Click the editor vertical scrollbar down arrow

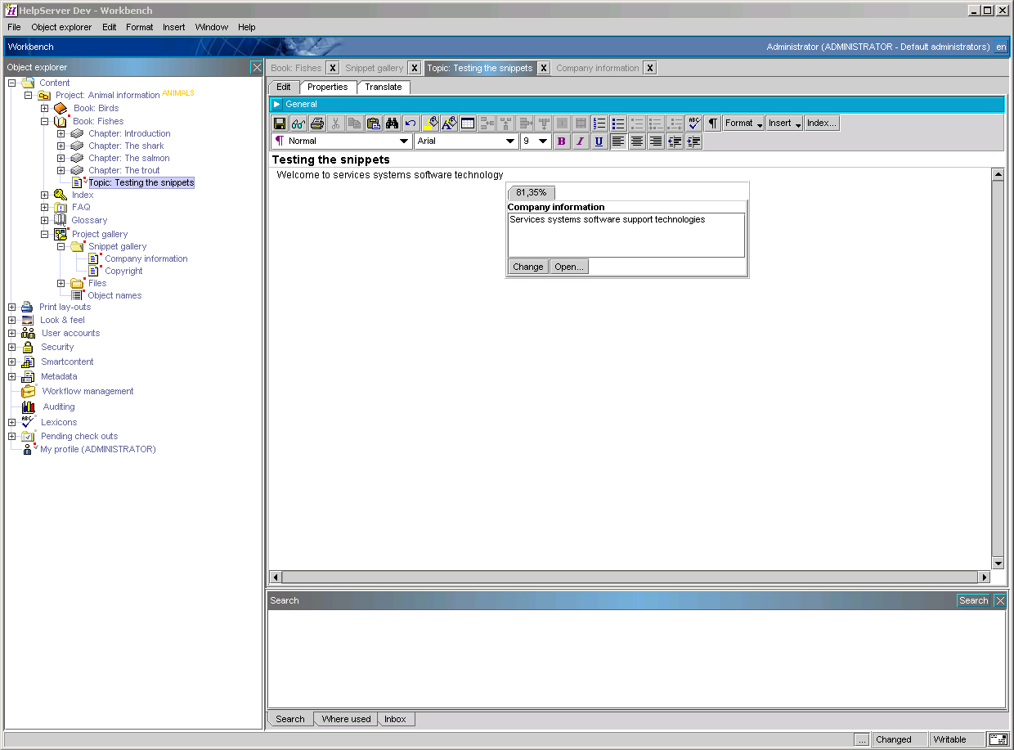(998, 564)
